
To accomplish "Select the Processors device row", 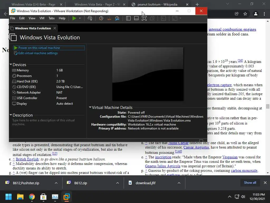I will (x=48, y=76).
